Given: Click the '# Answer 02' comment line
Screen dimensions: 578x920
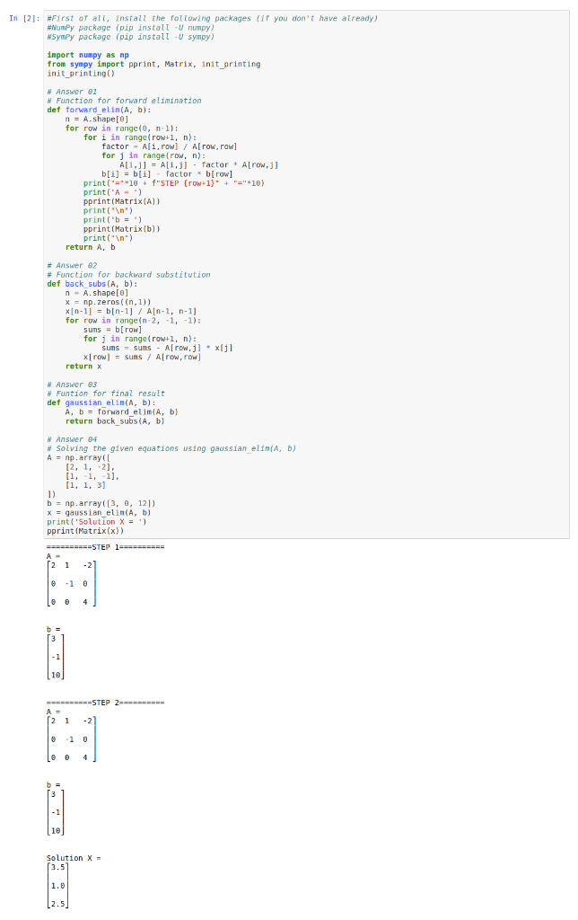Looking at the screenshot, I should tap(72, 265).
